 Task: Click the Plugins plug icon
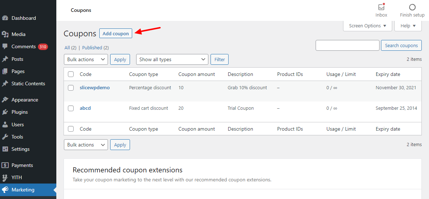click(5, 112)
